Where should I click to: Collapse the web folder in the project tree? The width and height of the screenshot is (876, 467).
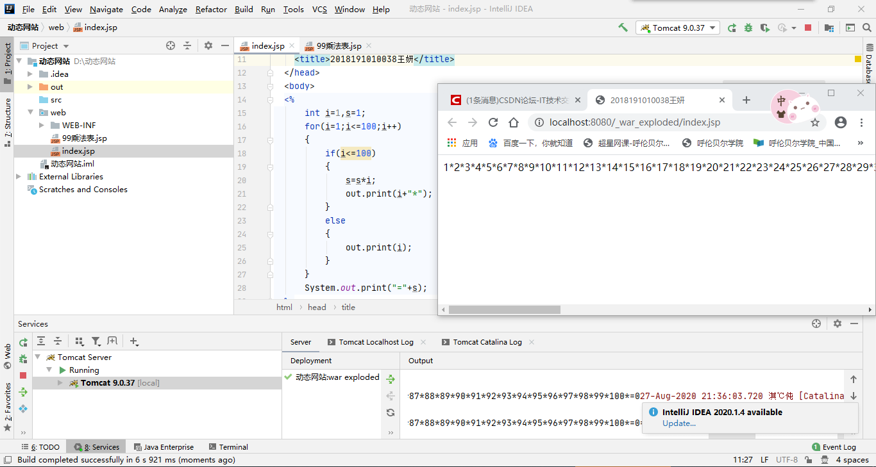coord(29,112)
